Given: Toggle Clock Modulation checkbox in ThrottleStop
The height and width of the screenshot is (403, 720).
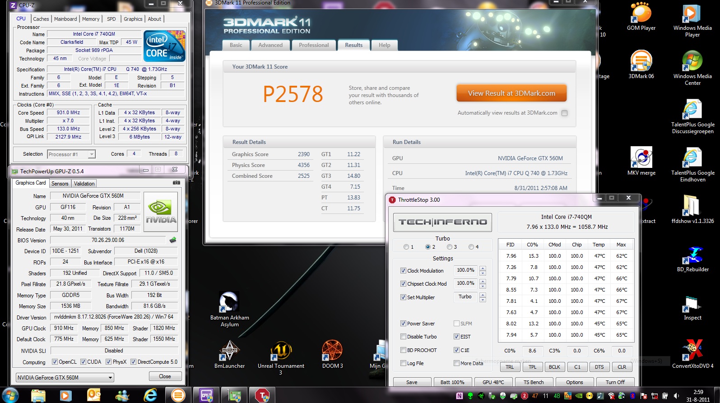Looking at the screenshot, I should 403,271.
